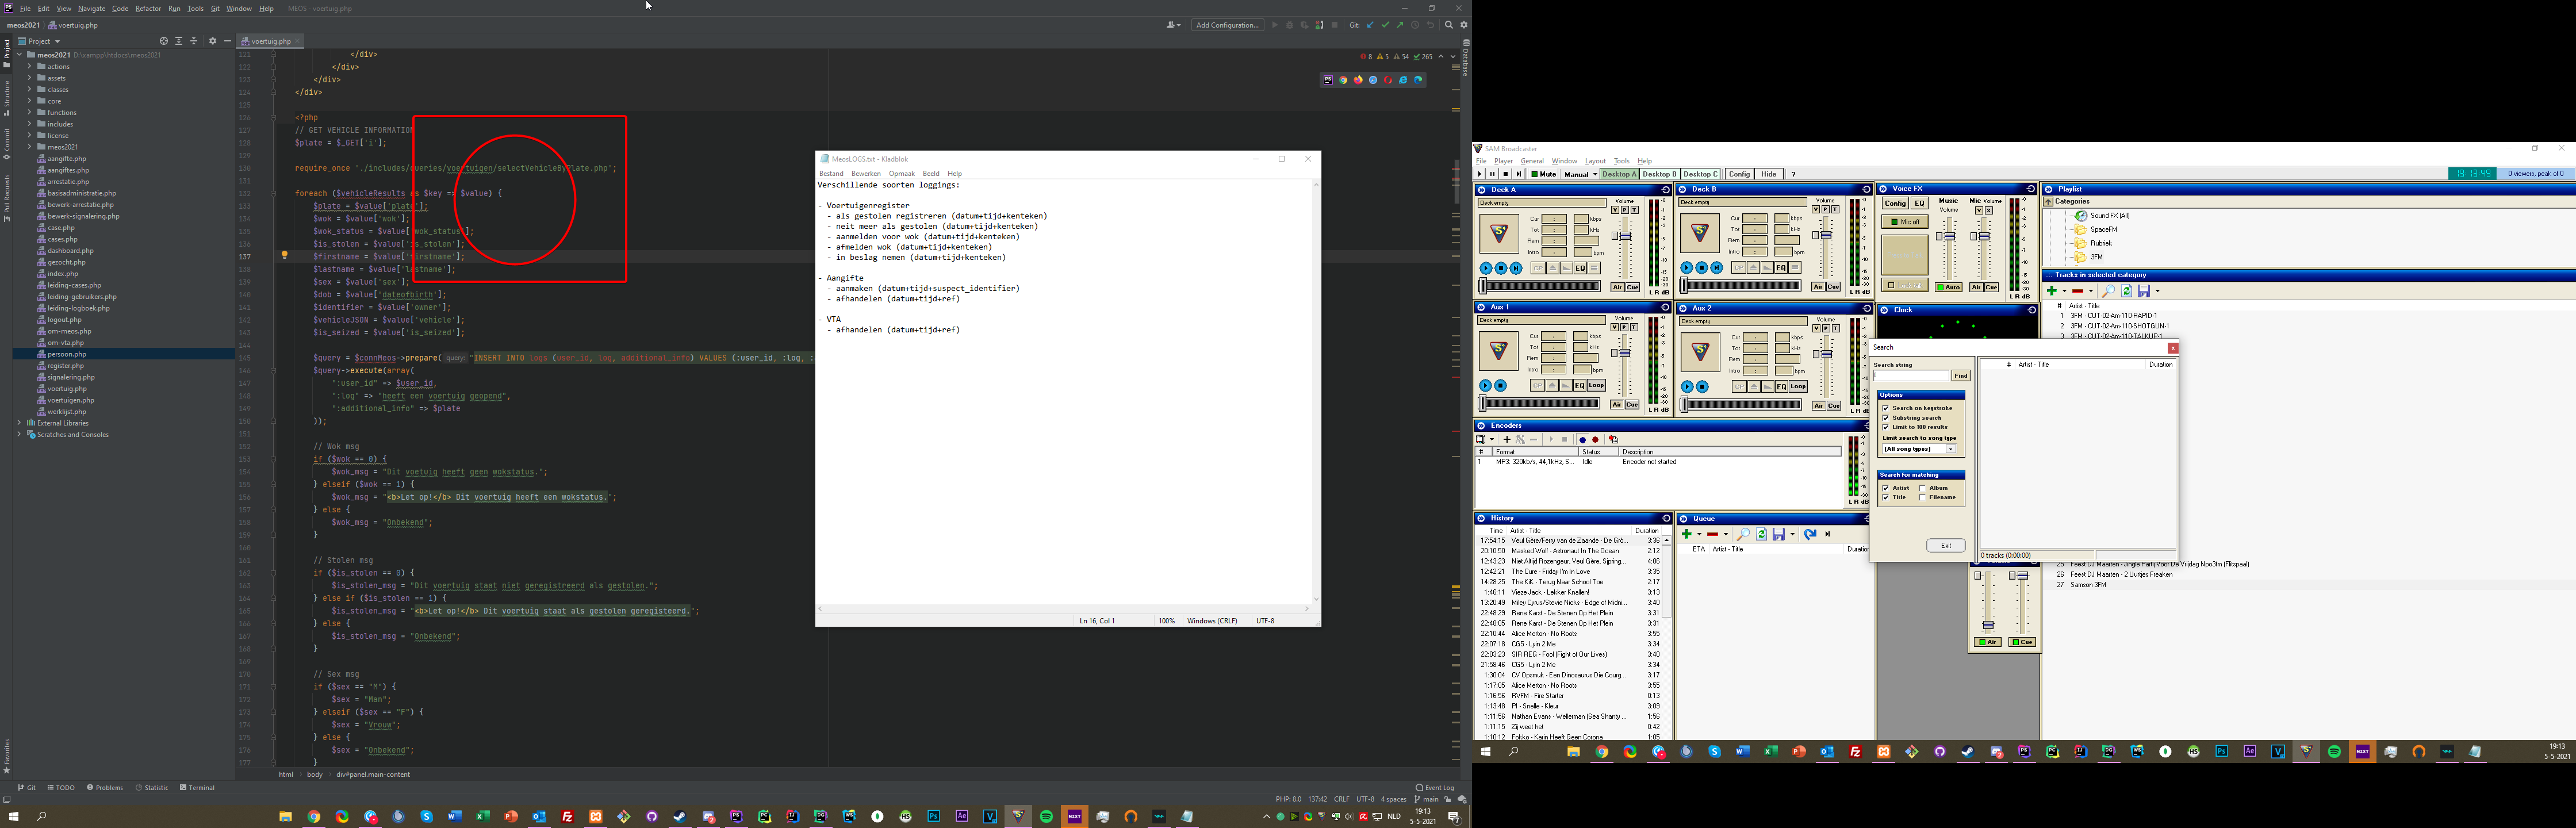The width and height of the screenshot is (2576, 828).
Task: Uncheck Search on keystroke option
Action: pyautogui.click(x=1886, y=408)
